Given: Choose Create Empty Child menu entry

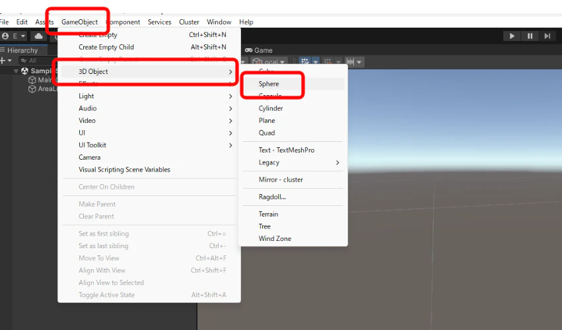Looking at the screenshot, I should (149, 47).
